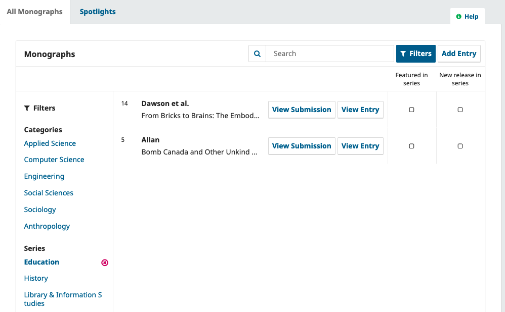Filter by Anthropology category
Screen dimensions: 505x312
coord(47,226)
